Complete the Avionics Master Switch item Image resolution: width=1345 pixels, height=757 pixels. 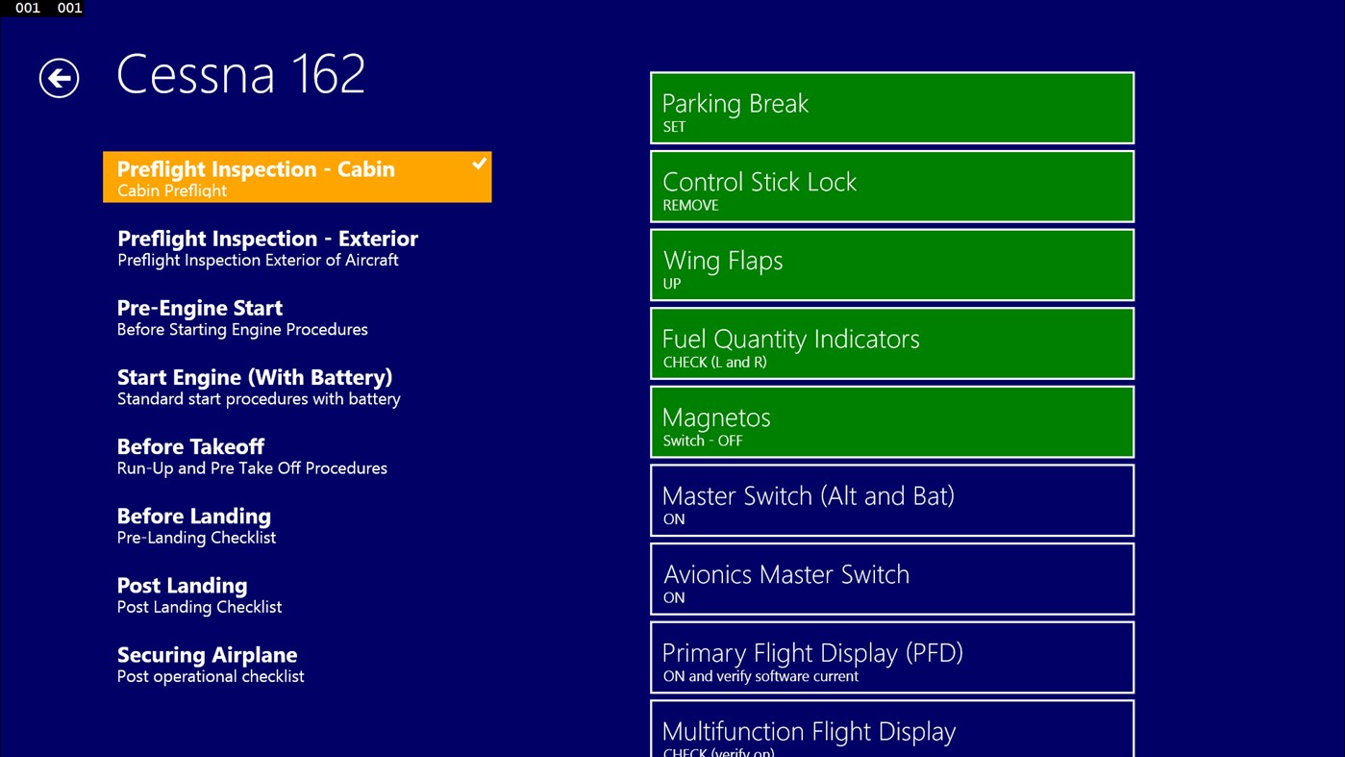tap(891, 578)
